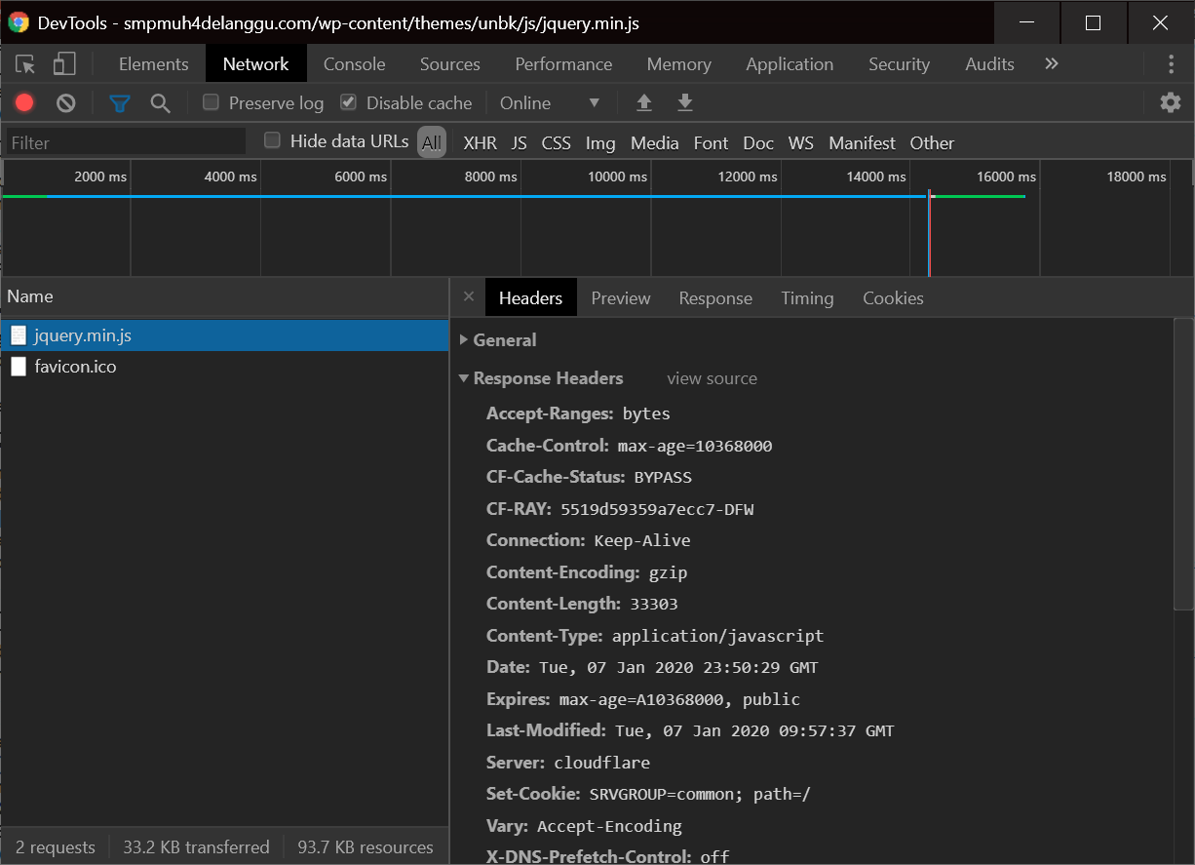Click the Name column header
Viewport: 1195px width, 865px height.
(224, 296)
